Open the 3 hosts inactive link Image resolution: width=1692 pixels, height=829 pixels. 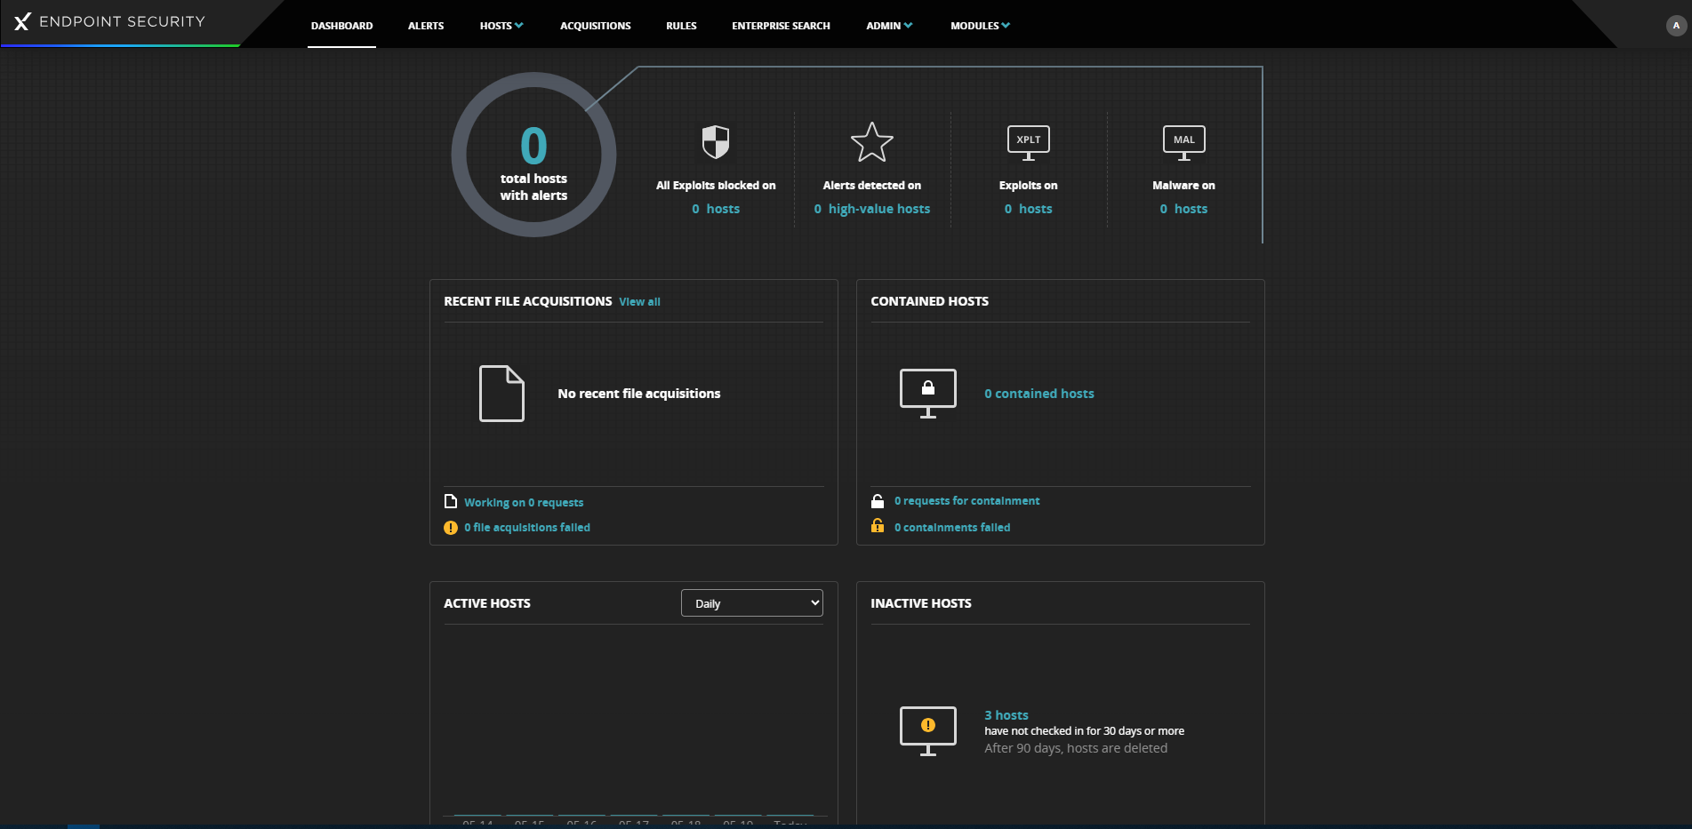[1006, 715]
